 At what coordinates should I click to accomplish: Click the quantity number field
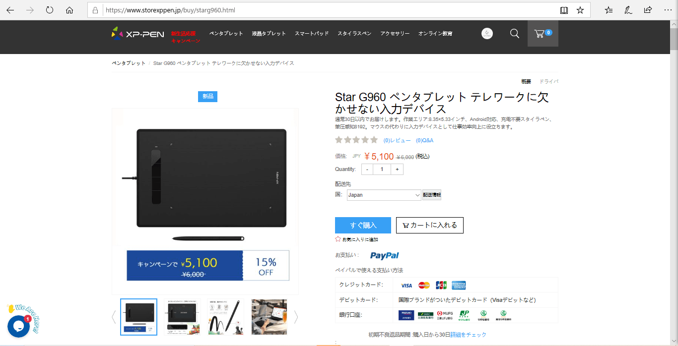click(x=382, y=170)
